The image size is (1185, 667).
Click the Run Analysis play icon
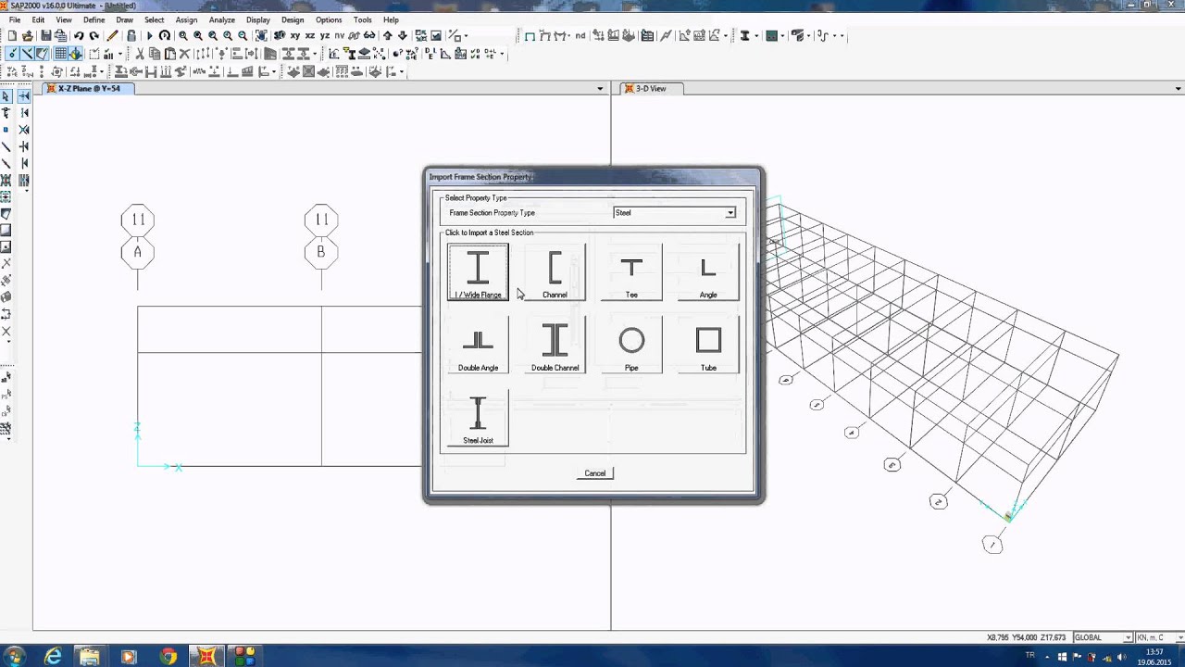click(148, 36)
